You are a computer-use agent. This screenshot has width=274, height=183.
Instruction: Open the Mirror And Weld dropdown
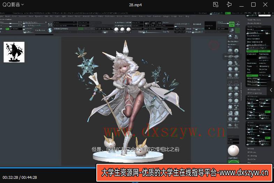pyautogui.click(x=65, y=26)
